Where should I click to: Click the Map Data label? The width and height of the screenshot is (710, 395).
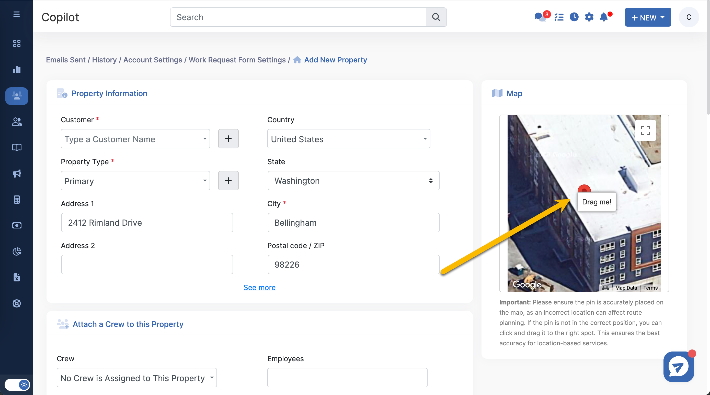click(x=626, y=288)
